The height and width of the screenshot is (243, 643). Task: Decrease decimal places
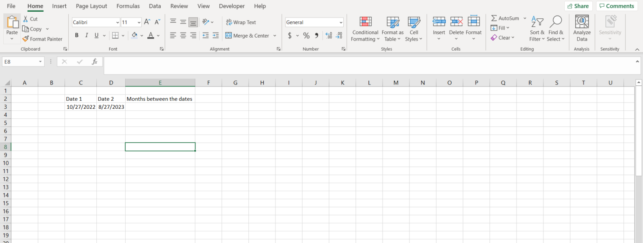[339, 36]
